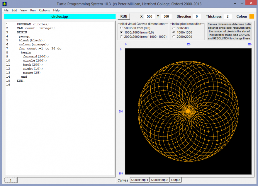Screen dimensions: 258x186
Task: Switch to the Output tab
Action: [x=176, y=180]
